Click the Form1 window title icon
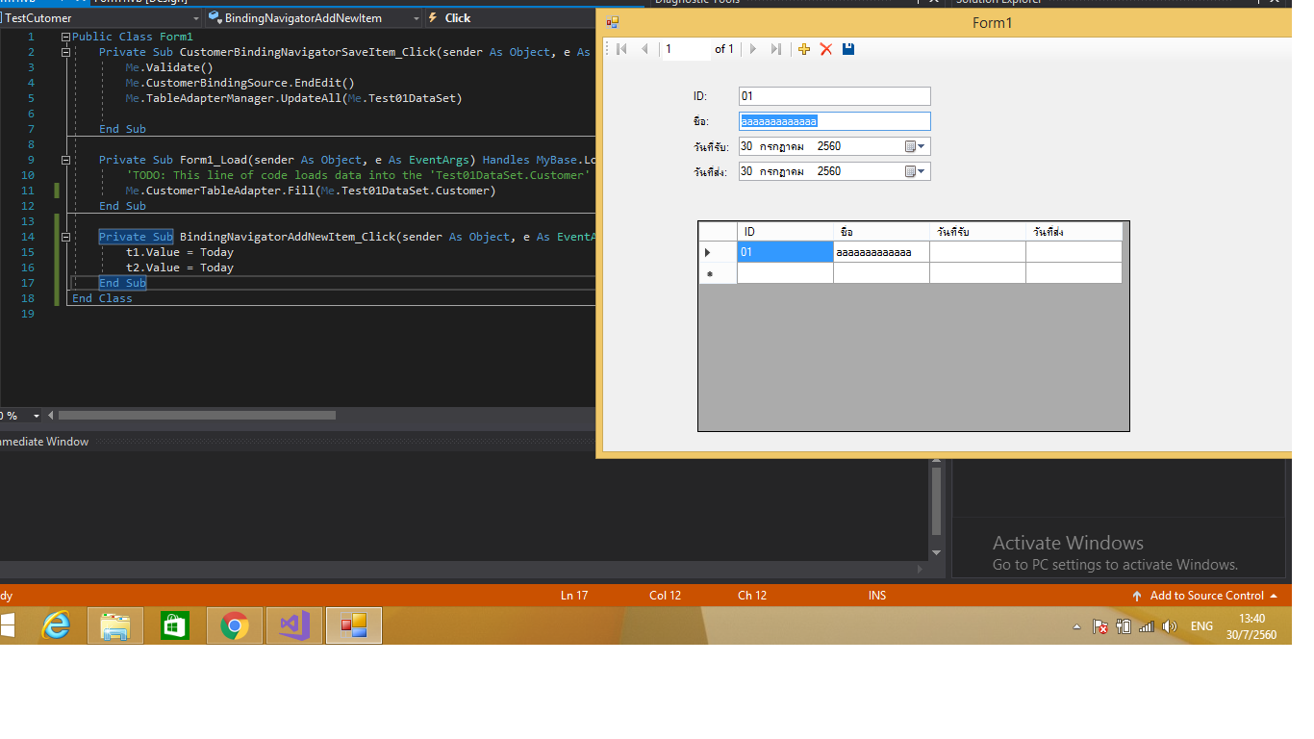1314x739 pixels. pyautogui.click(x=613, y=22)
